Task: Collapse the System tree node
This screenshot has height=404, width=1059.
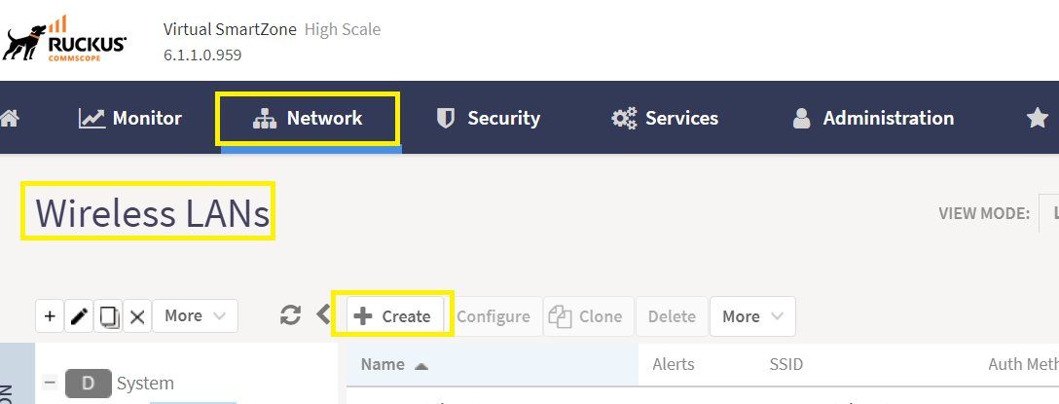Action: pyautogui.click(x=50, y=383)
